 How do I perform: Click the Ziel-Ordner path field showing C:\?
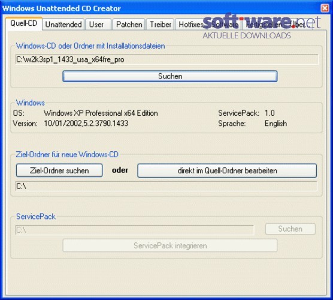point(166,186)
